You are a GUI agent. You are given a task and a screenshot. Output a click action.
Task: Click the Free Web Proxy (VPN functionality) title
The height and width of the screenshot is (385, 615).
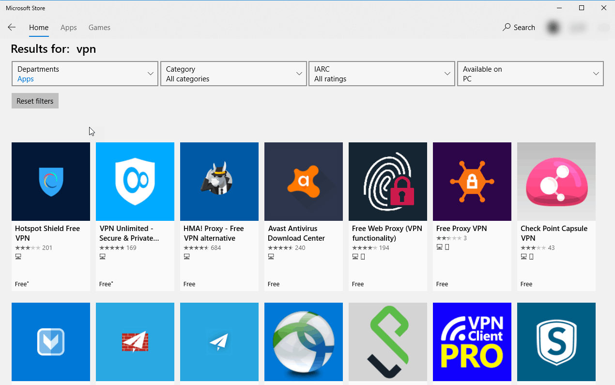pos(387,233)
